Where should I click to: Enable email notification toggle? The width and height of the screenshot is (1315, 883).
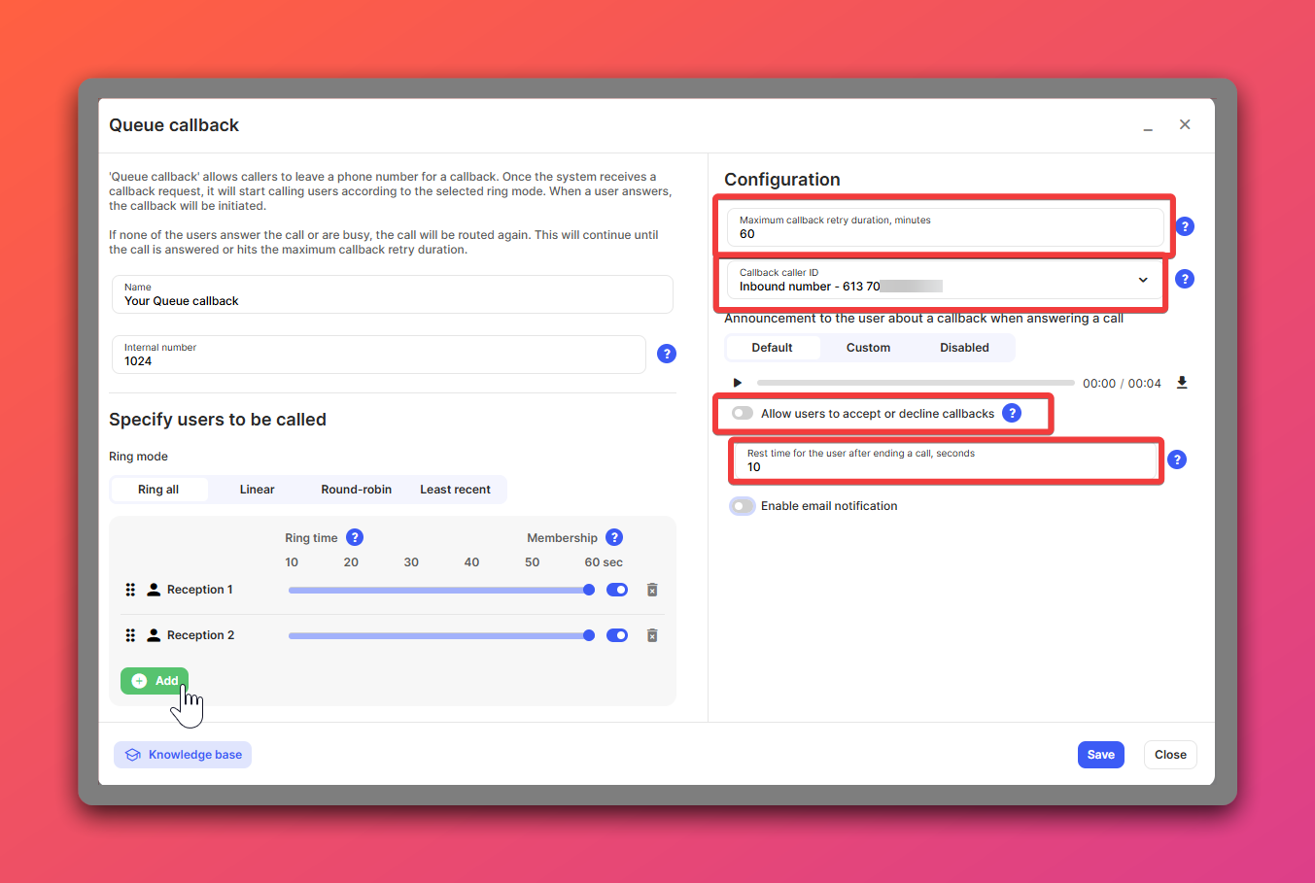pyautogui.click(x=743, y=506)
